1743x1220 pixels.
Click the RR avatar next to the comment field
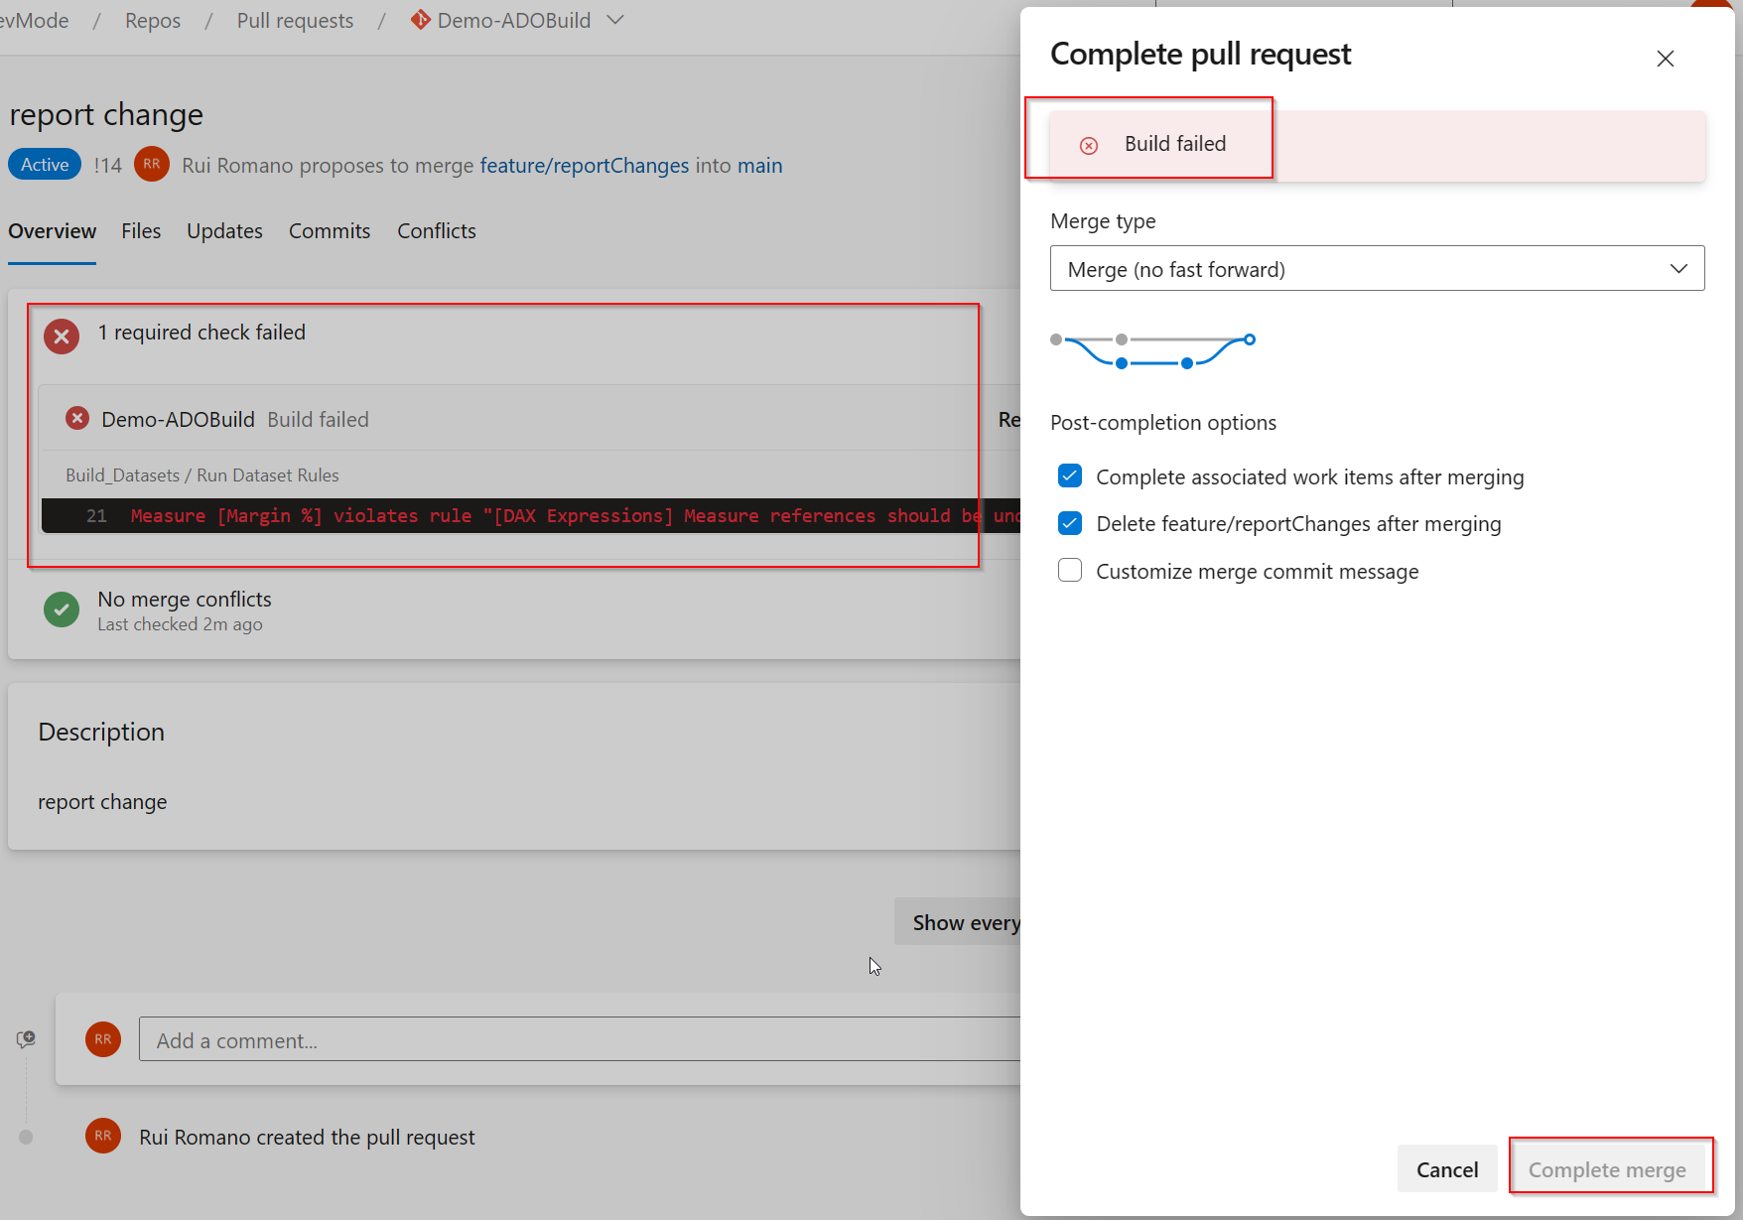tap(102, 1038)
